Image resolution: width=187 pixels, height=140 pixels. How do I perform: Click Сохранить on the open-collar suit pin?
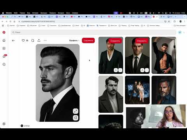115,41
